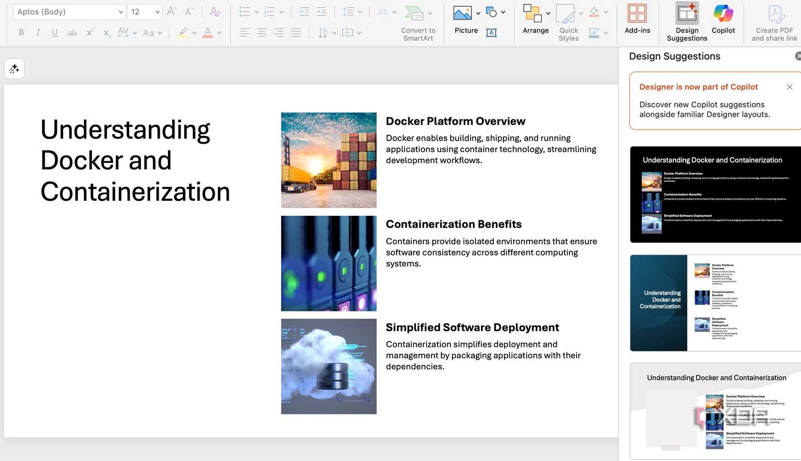Select the black background design suggestion thumbnail

click(715, 195)
